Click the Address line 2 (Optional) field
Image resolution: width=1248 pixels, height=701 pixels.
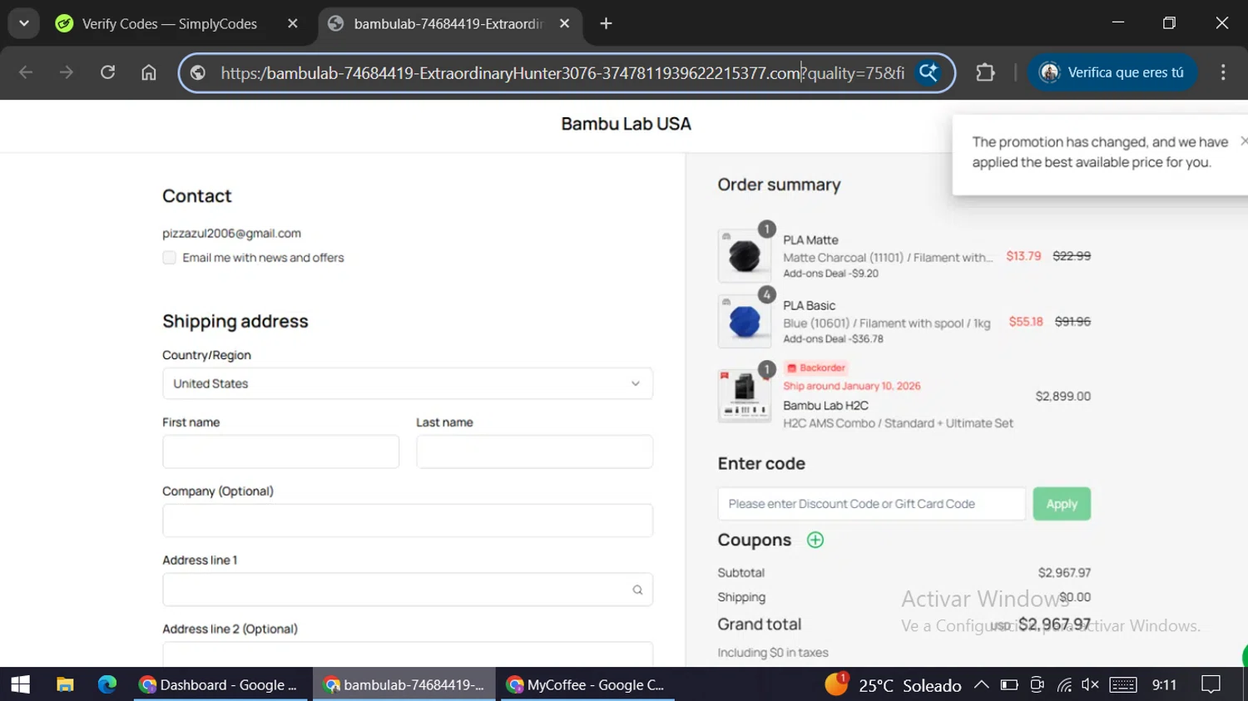pos(408,654)
